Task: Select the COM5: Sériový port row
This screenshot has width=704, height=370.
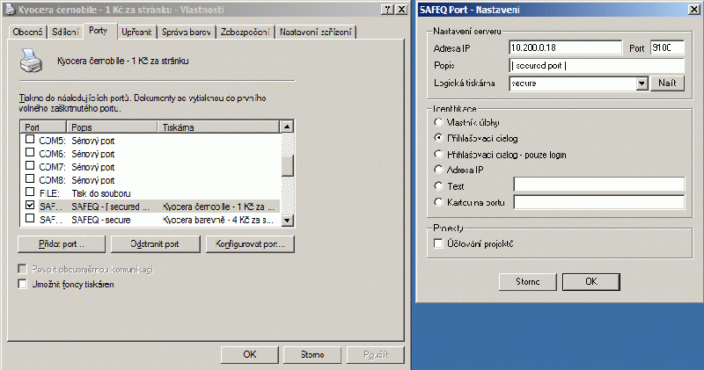Action: pos(150,141)
